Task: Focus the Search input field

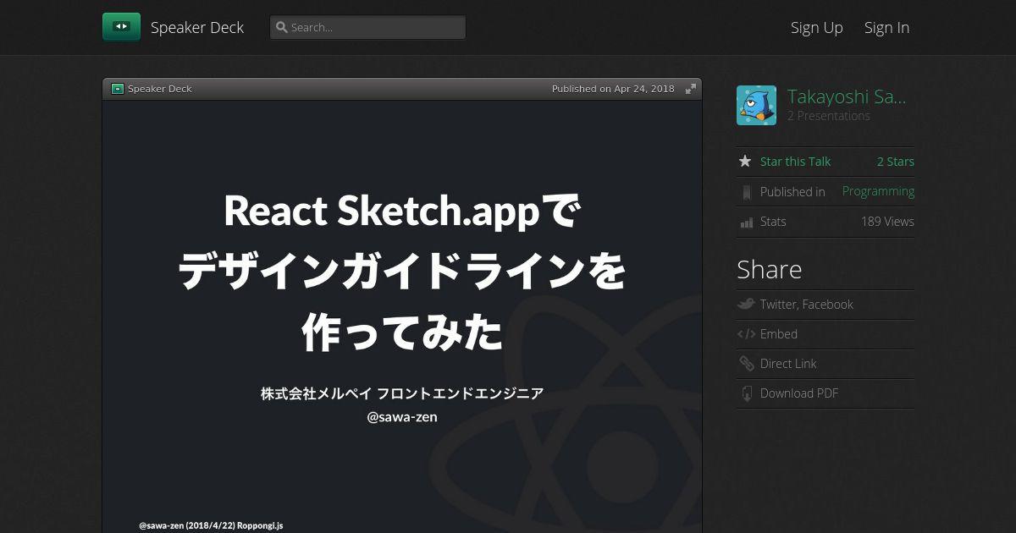Action: pyautogui.click(x=367, y=27)
